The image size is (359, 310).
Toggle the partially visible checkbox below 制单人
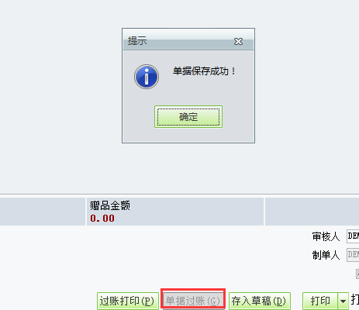tap(357, 274)
